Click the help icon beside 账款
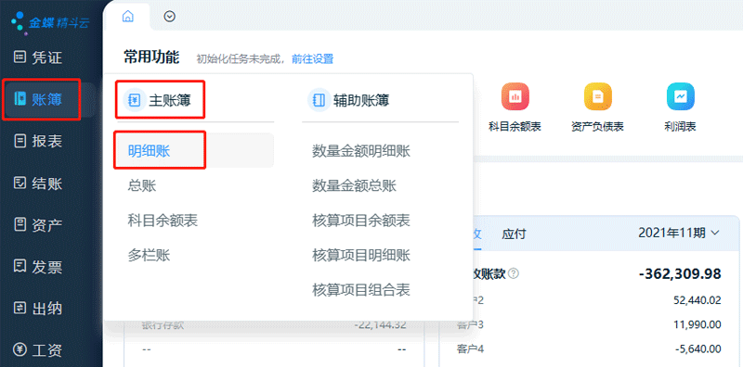Screen dimensions: 743x367 tap(514, 273)
